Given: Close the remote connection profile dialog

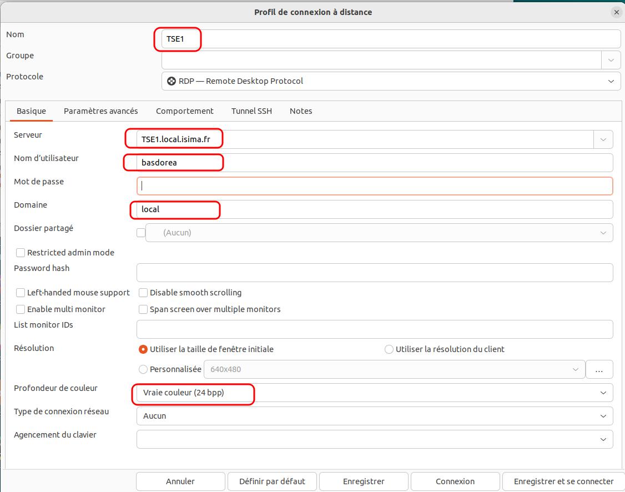Looking at the screenshot, I should pos(616,12).
